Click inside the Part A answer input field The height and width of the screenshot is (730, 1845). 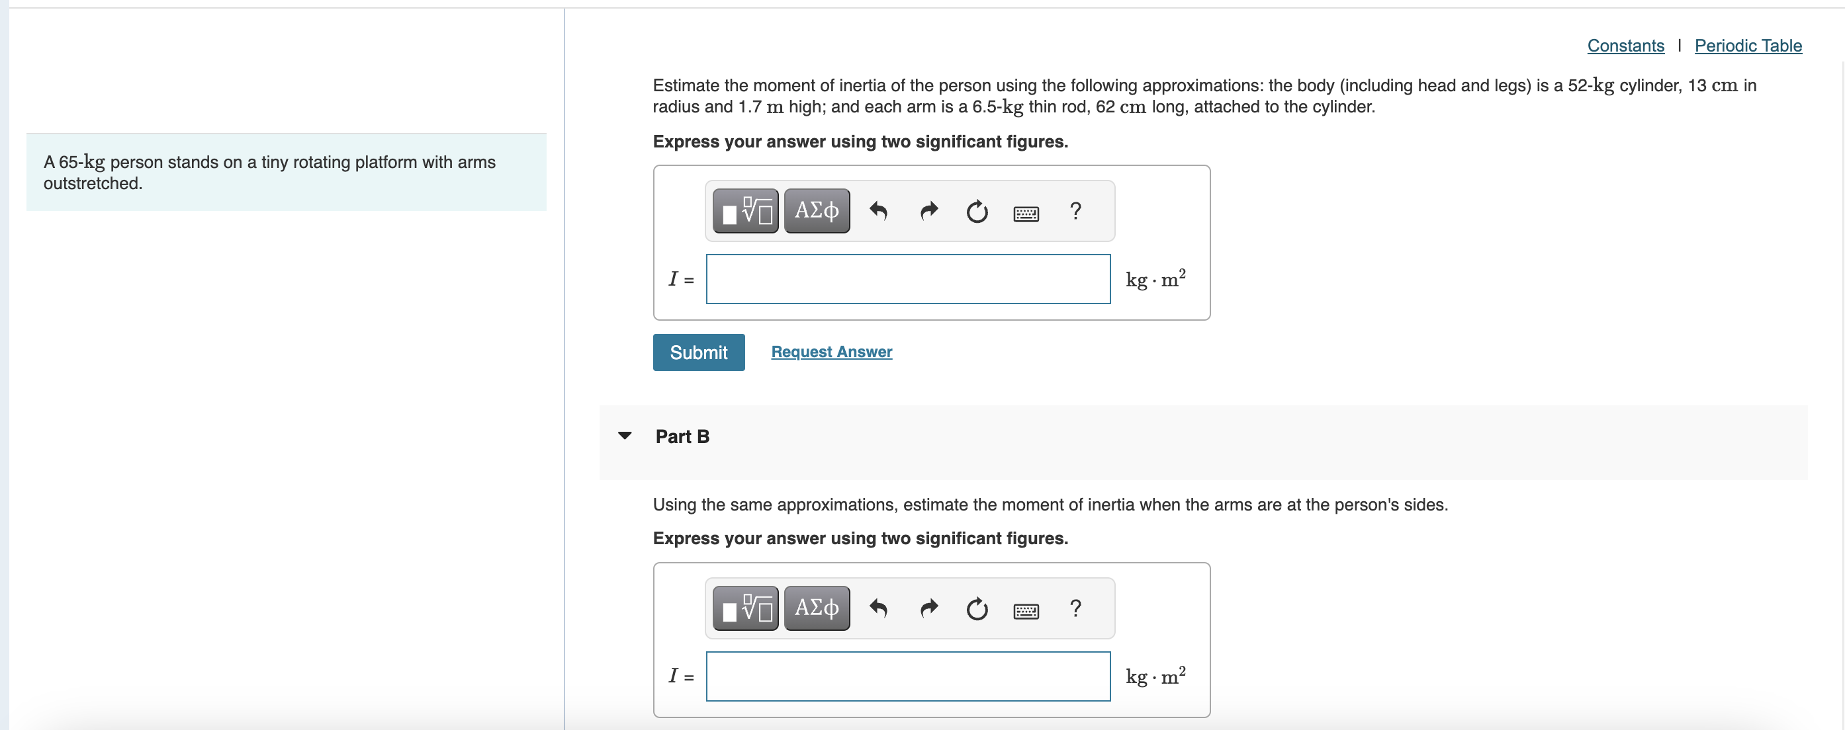click(907, 279)
